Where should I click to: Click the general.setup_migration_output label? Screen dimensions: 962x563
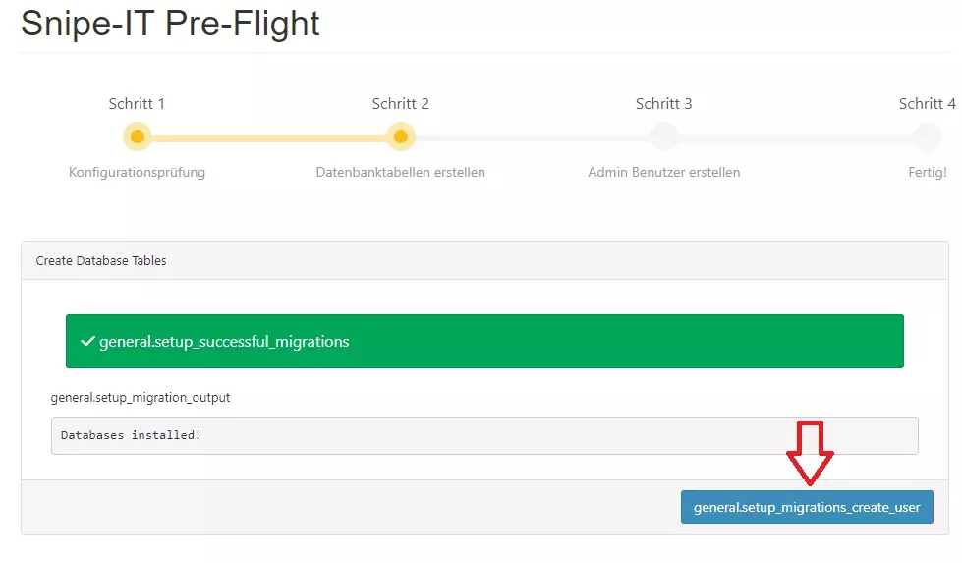point(141,398)
